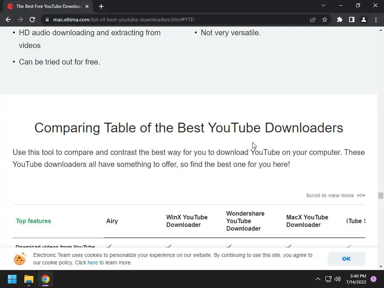This screenshot has height=288, width=384.
Task: Open network settings tray icon
Action: click(328, 279)
